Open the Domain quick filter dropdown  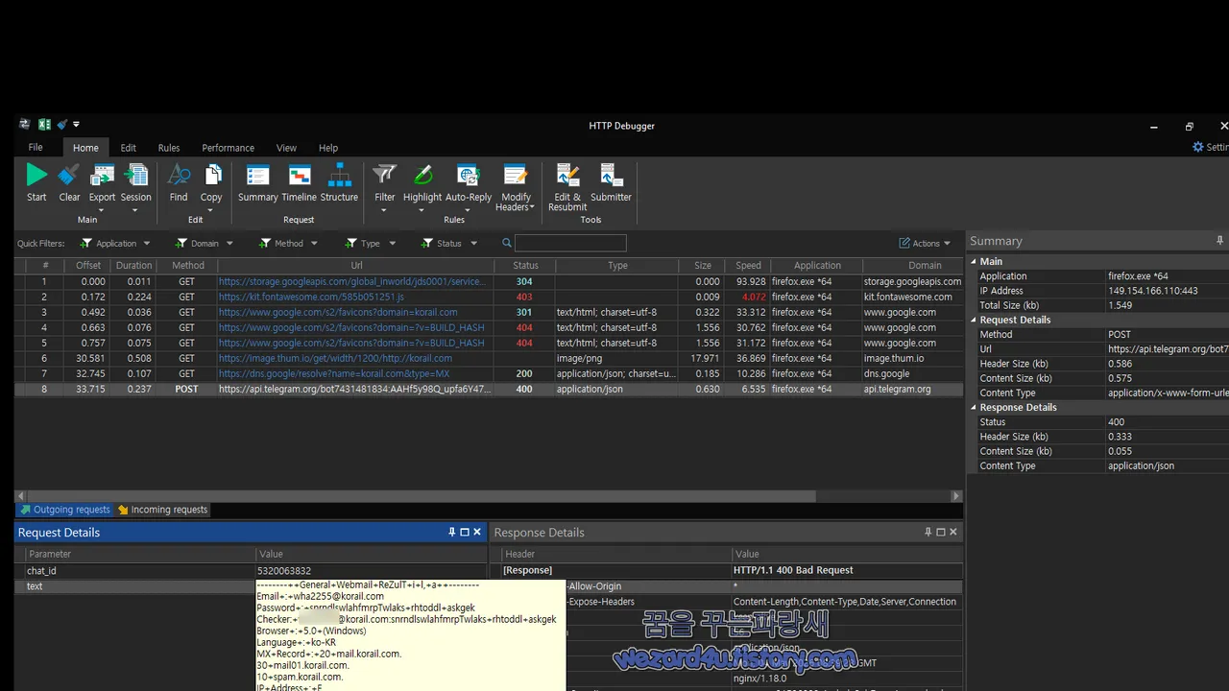click(x=205, y=244)
